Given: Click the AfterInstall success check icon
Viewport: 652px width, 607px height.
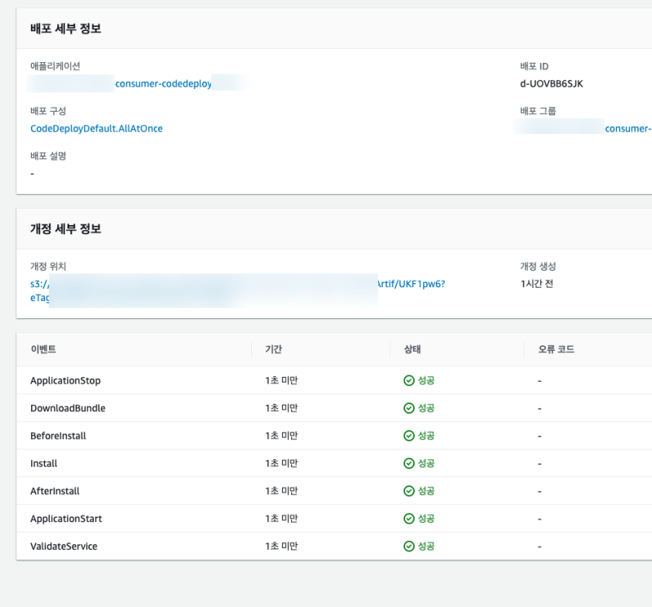Looking at the screenshot, I should 409,491.
